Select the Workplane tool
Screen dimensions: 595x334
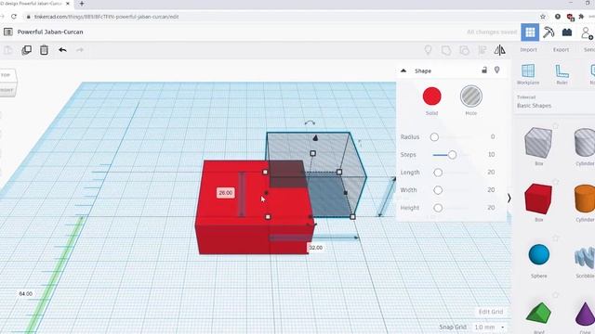tap(528, 74)
